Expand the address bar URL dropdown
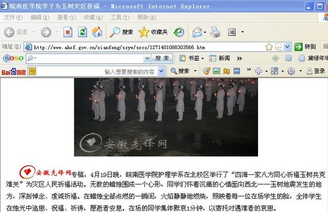 288,47
